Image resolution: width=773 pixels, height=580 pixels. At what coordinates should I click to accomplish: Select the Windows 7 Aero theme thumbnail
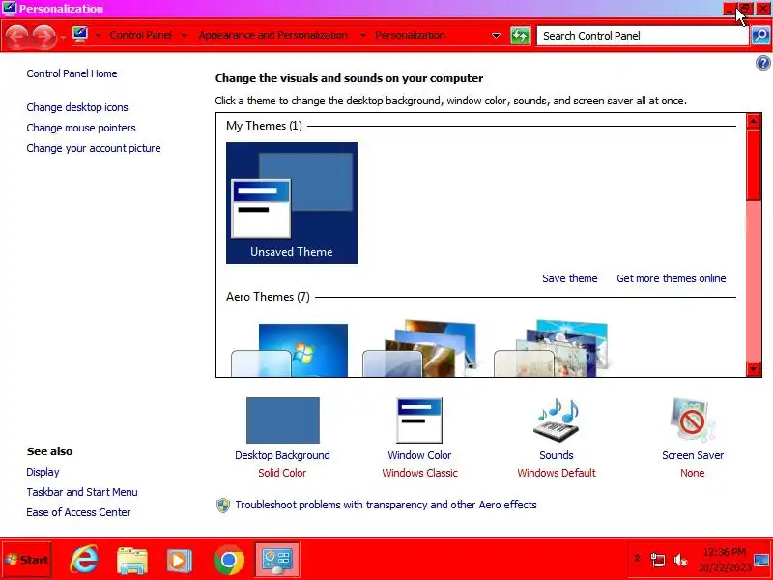[x=290, y=350]
